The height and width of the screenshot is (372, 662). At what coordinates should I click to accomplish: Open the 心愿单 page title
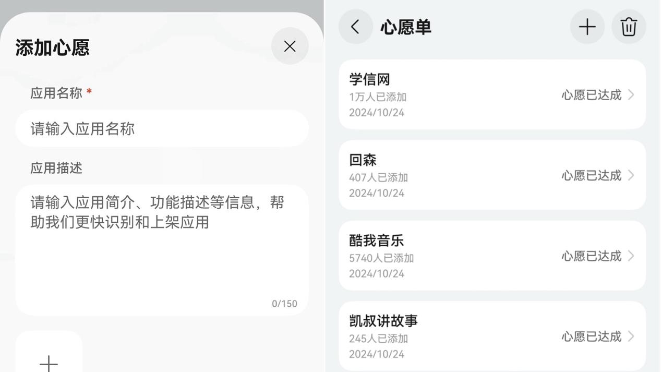tap(405, 26)
